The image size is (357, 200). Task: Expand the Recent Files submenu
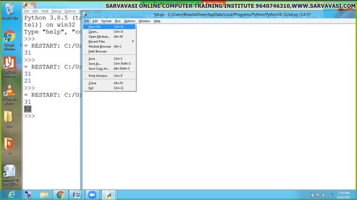109,42
